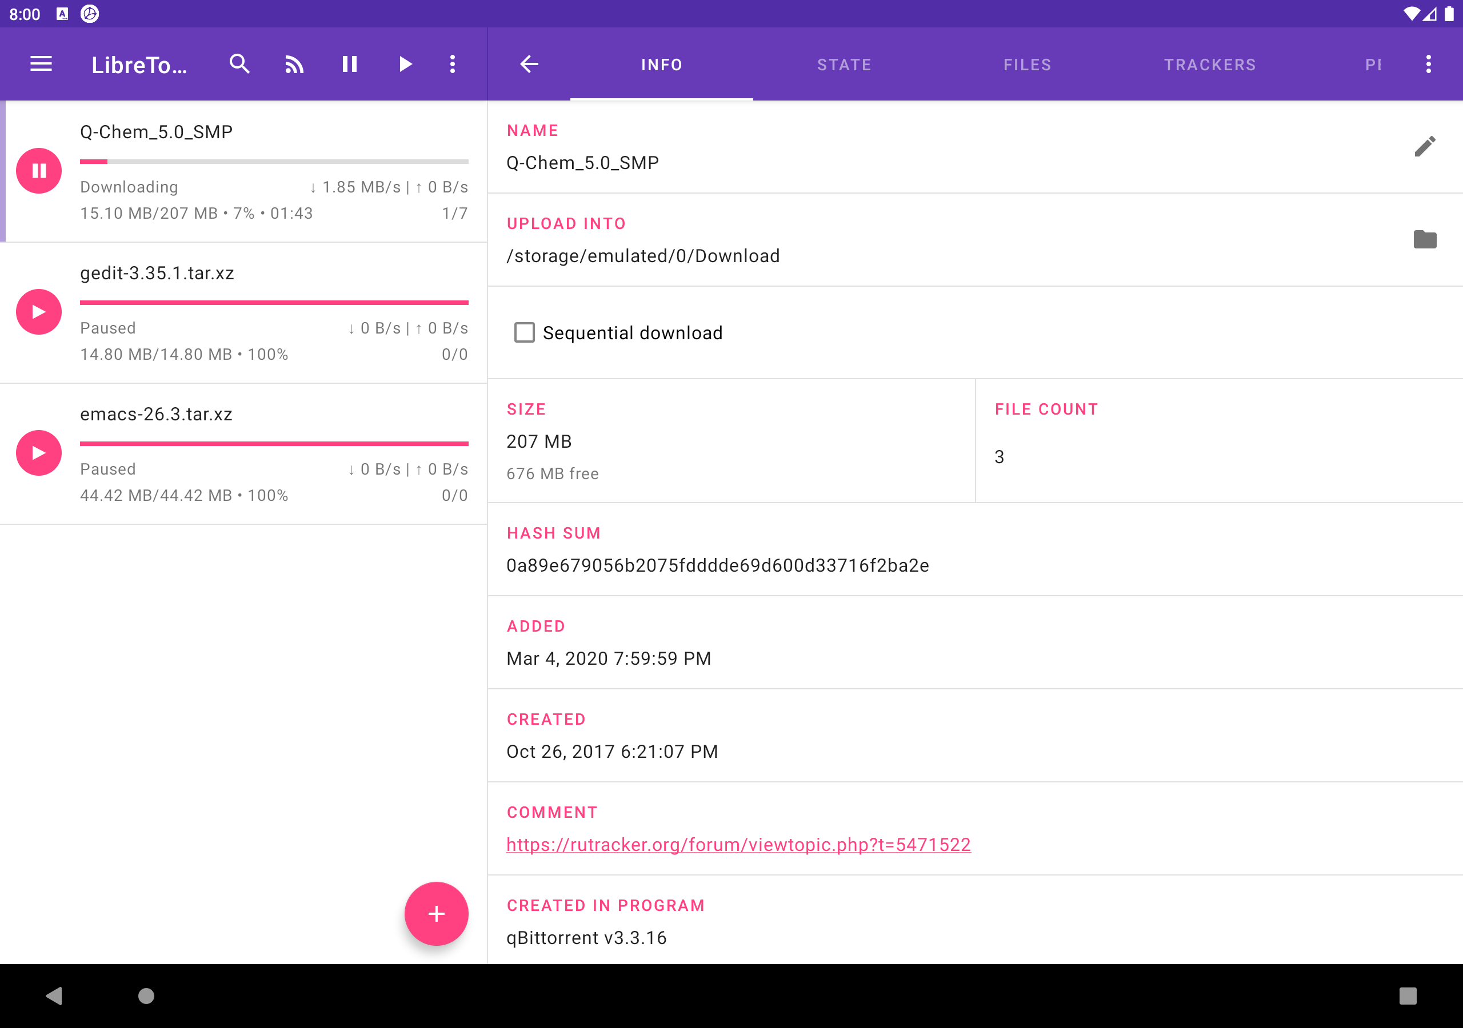Open main list overflow menu
The height and width of the screenshot is (1028, 1463).
pos(453,64)
